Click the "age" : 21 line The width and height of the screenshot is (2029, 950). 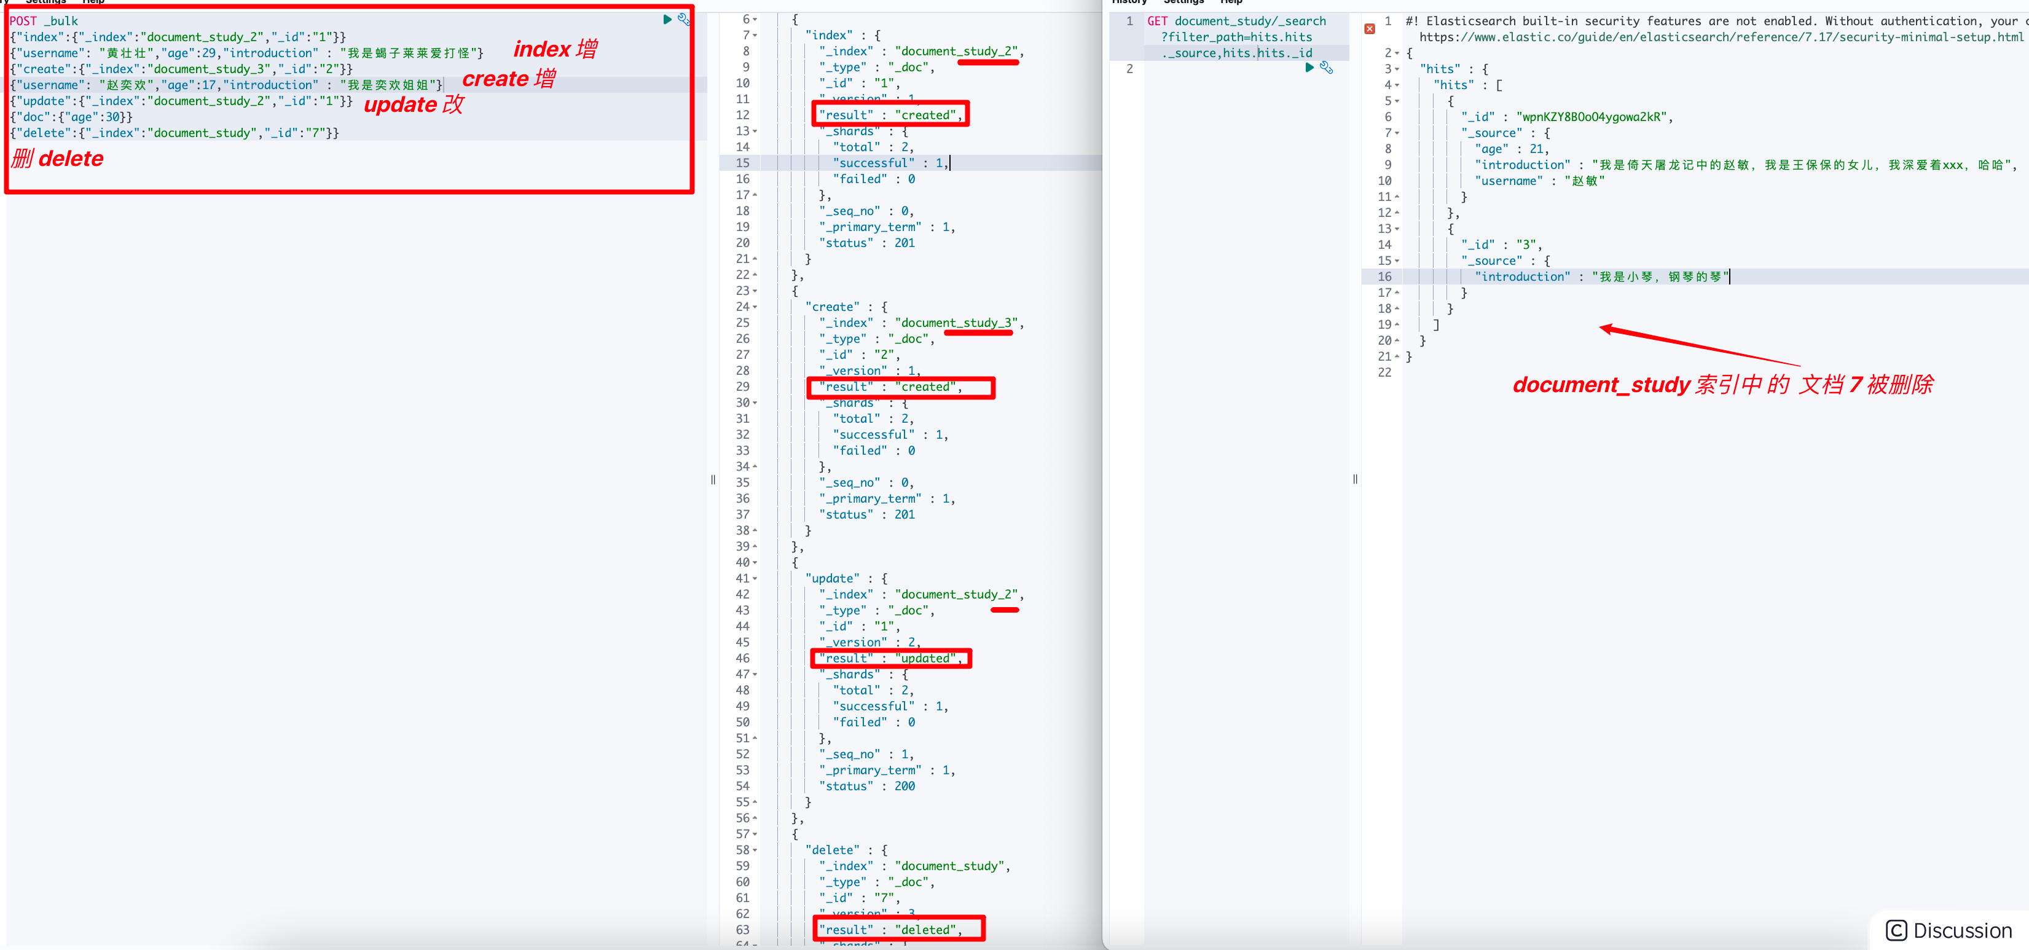[x=1512, y=149]
